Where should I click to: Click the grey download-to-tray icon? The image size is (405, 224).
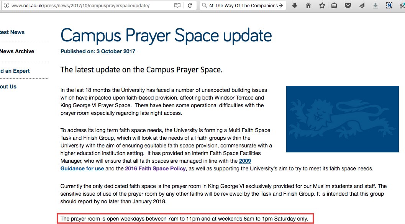point(375,5)
